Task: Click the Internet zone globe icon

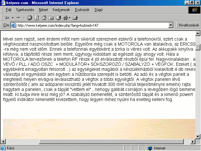Action: pyautogui.click(x=150, y=148)
